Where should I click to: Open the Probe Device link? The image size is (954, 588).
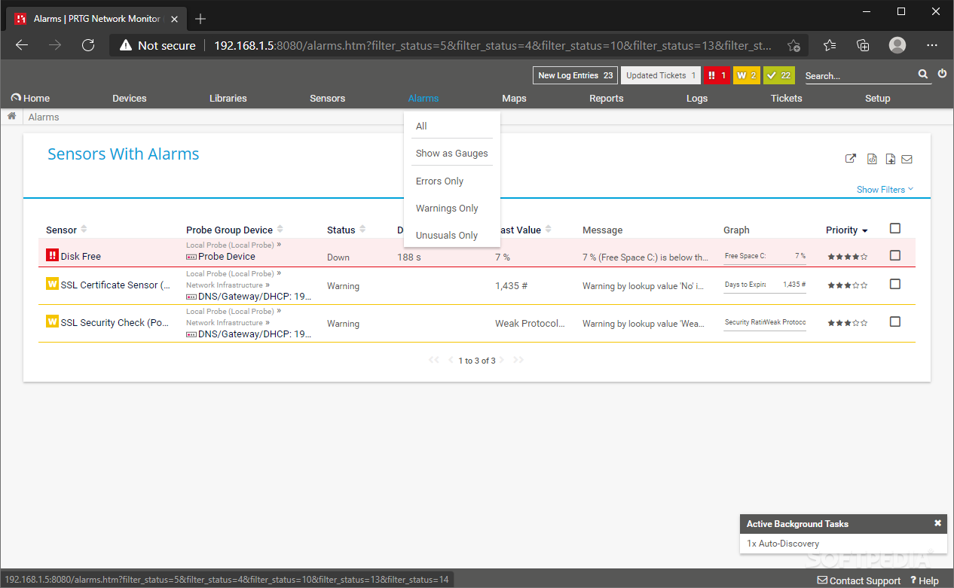click(x=227, y=256)
